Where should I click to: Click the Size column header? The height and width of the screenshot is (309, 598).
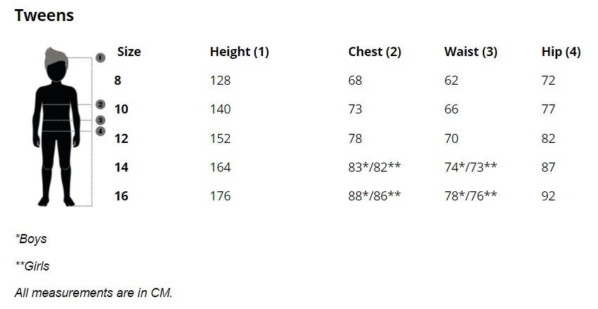coord(129,52)
